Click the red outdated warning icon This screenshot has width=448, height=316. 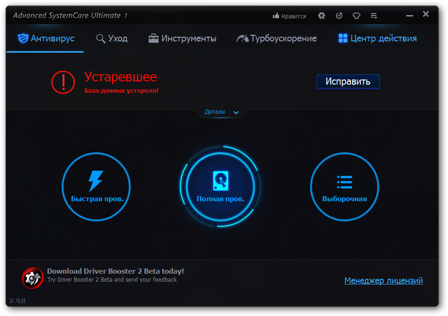(63, 82)
